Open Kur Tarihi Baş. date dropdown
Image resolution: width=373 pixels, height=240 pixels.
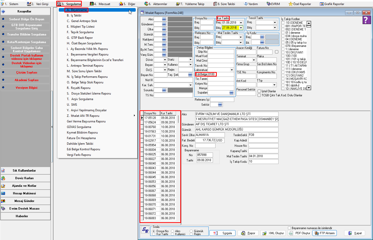[x=241, y=23]
